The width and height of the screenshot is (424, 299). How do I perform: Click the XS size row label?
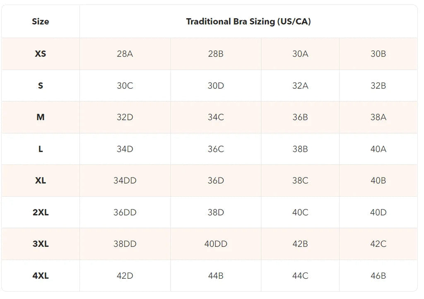tap(41, 53)
